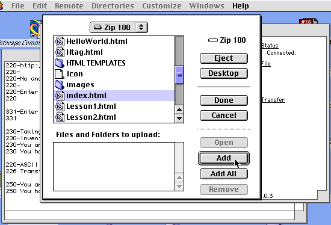Click the Htag.html file icon
Viewport: 331px width, 225px height.
coord(60,52)
